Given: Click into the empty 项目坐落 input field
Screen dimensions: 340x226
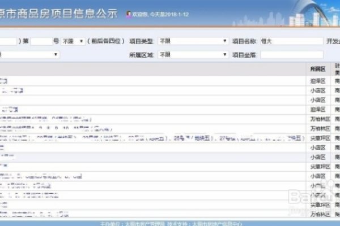Looking at the screenshot, I should [292, 55].
